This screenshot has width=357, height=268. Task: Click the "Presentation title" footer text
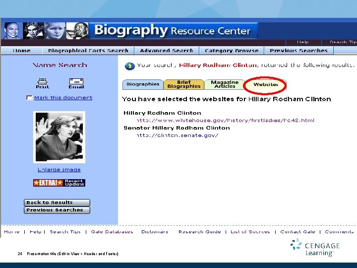click(x=72, y=254)
